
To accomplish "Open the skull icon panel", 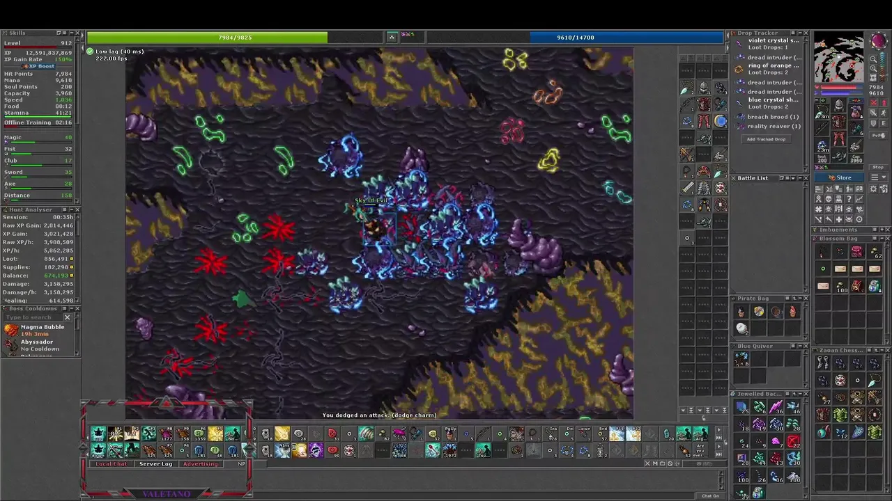I will 829,198.
